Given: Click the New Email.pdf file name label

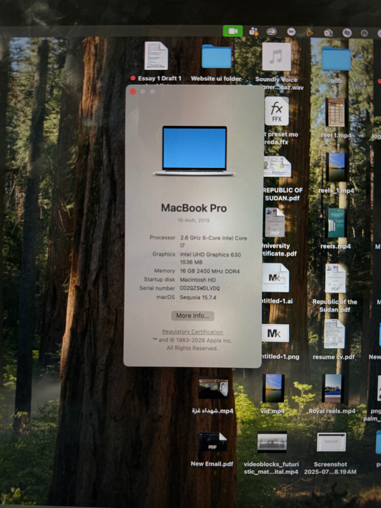Looking at the screenshot, I should [x=212, y=464].
